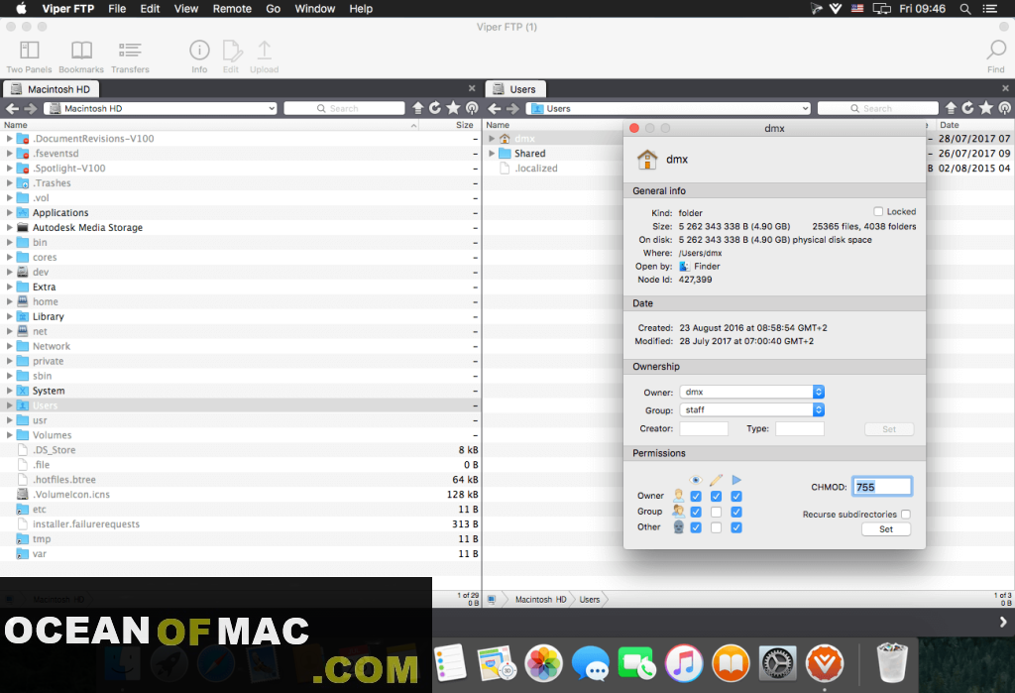Launch iTunes from the Dock
The width and height of the screenshot is (1015, 693).
tap(684, 663)
